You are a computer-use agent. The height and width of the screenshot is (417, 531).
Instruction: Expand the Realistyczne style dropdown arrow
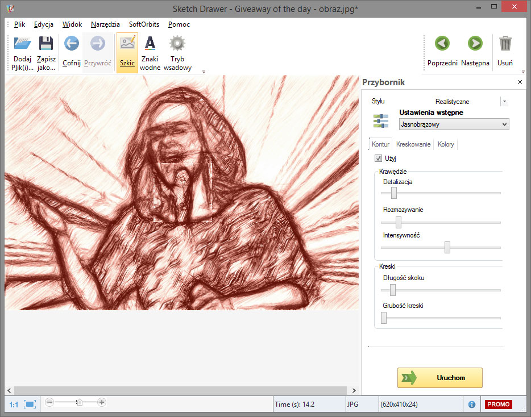504,102
